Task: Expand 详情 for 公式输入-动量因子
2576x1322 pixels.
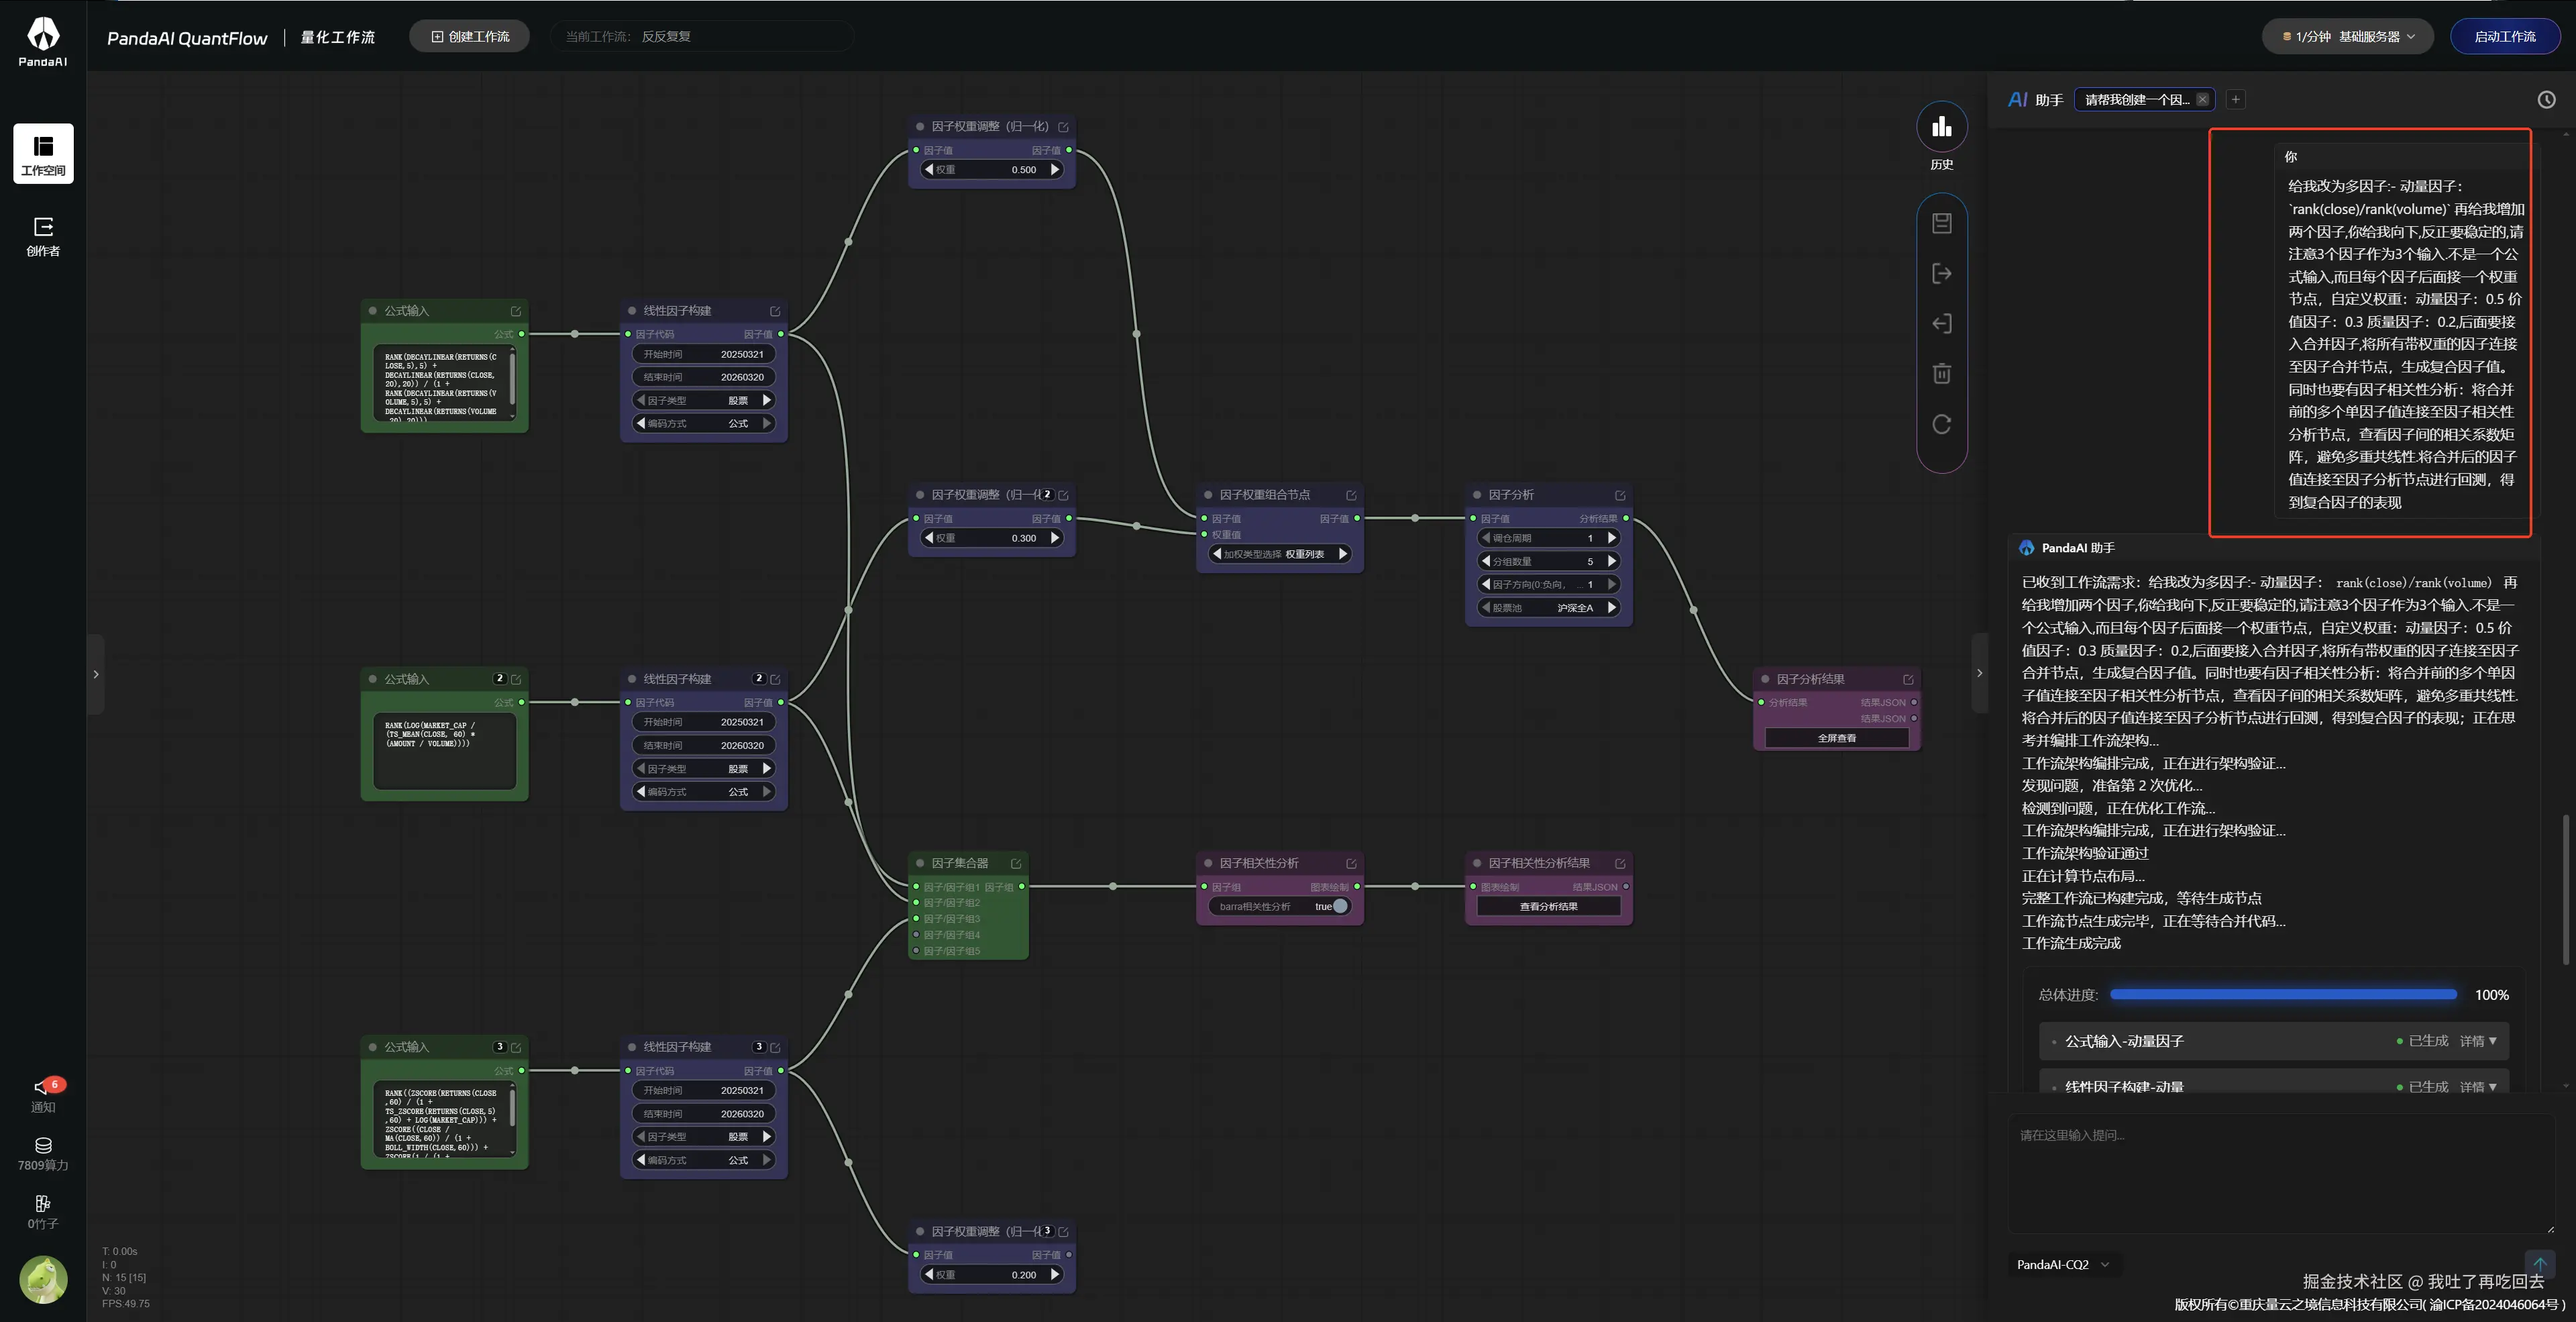Action: click(2477, 1041)
